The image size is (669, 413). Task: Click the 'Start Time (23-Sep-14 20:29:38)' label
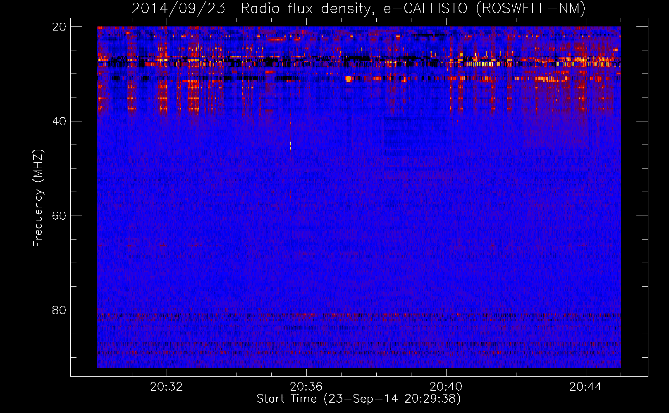tap(358, 399)
